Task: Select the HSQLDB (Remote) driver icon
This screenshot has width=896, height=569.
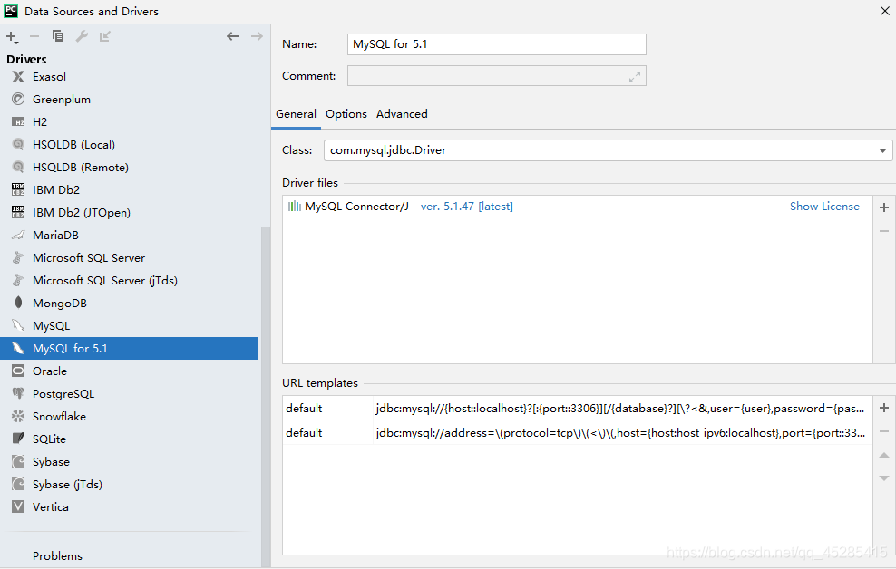Action: tap(18, 168)
